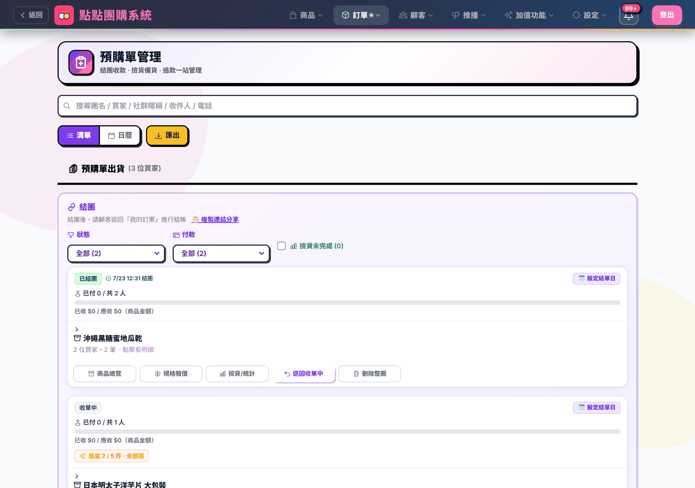This screenshot has width=695, height=488.
Task: Click the 登出 logout button
Action: [x=667, y=15]
